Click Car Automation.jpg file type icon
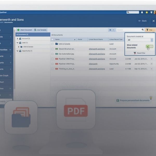The height and width of the screenshot is (156, 156). [57, 54]
